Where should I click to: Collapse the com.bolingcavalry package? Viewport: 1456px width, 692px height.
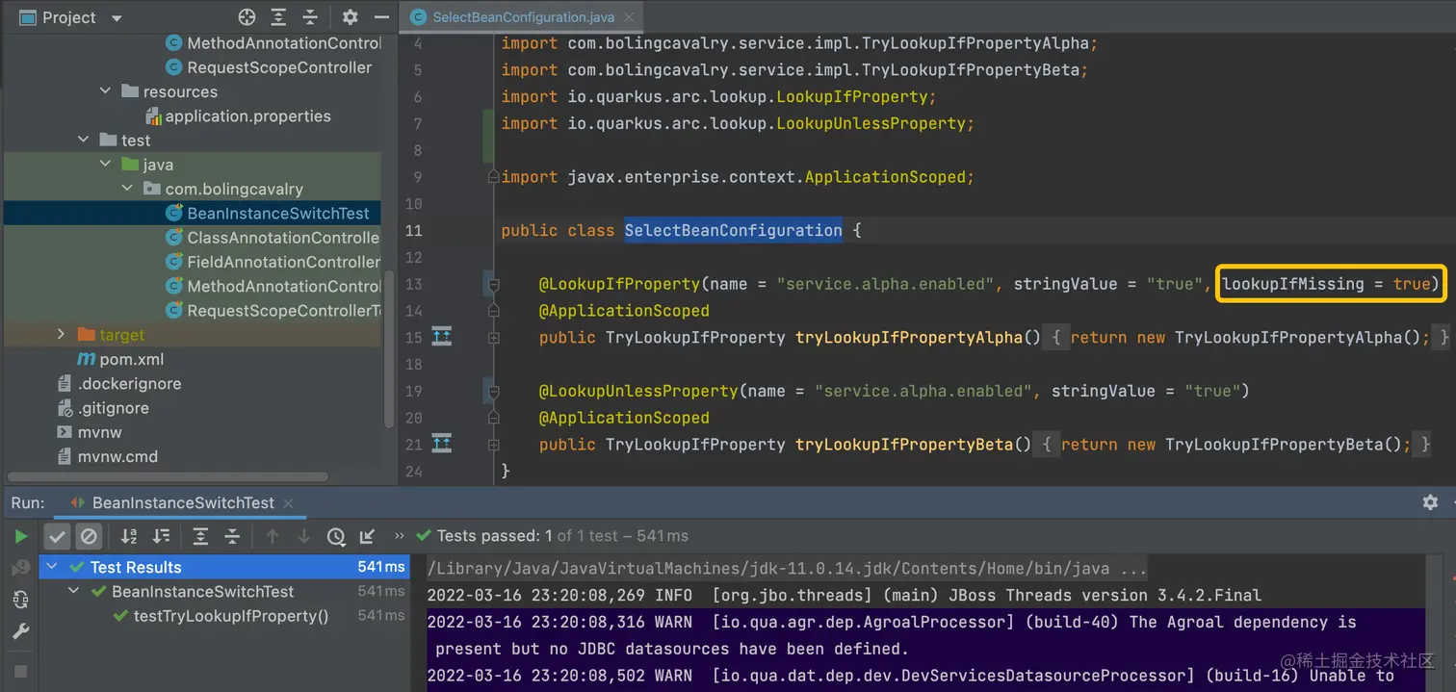pos(128,189)
